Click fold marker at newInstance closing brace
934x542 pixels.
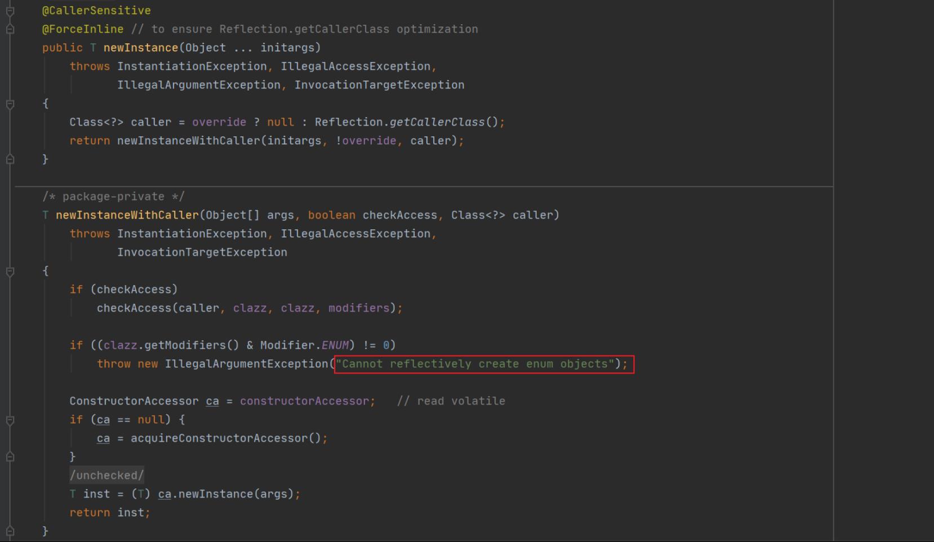click(x=10, y=159)
